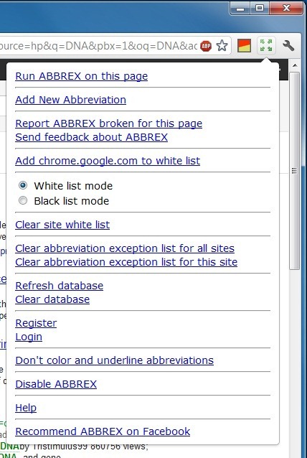Clear abbreviation exception list for this site
Viewport: 307px width, 458px height.
pyautogui.click(x=126, y=262)
